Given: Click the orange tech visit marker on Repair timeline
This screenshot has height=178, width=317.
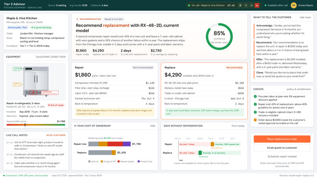Looking at the screenshot, I should click(212, 144).
